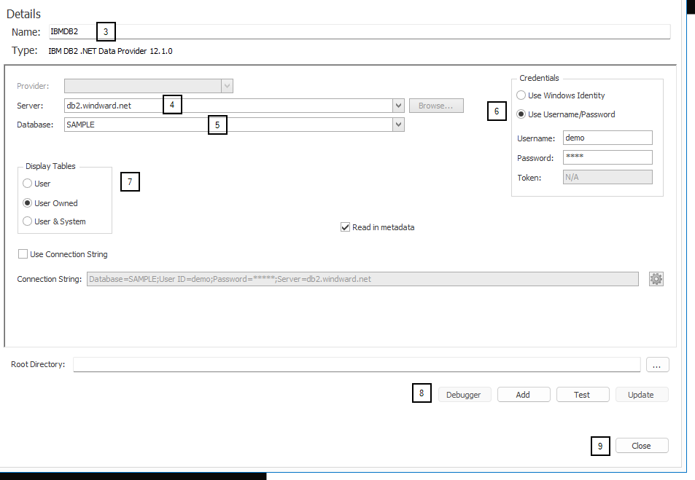This screenshot has width=695, height=480.
Task: Open the Debugger
Action: 465,395
